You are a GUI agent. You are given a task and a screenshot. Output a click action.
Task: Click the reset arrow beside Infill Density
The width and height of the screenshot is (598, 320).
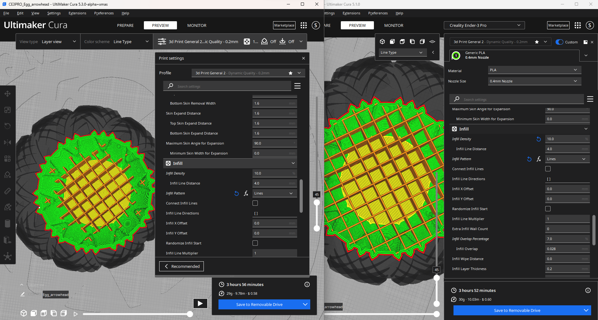tap(538, 139)
